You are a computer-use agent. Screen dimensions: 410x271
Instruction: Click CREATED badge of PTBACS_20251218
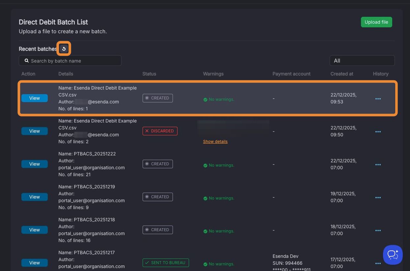pyautogui.click(x=158, y=230)
